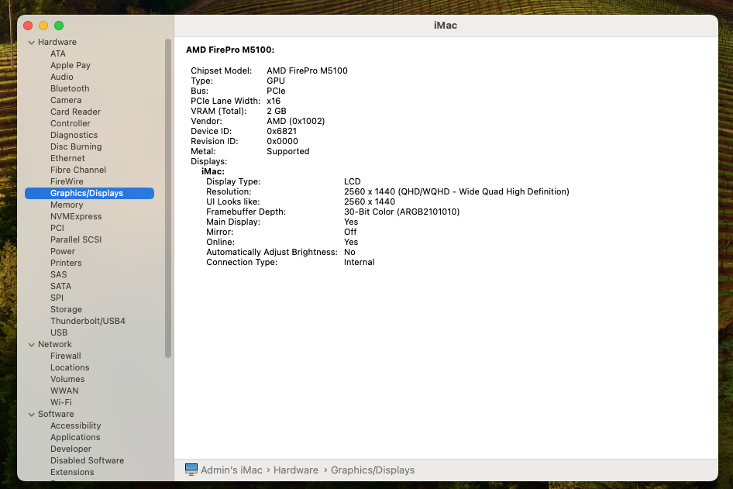The width and height of the screenshot is (733, 489).
Task: Open the USB entry
Action: coord(59,333)
